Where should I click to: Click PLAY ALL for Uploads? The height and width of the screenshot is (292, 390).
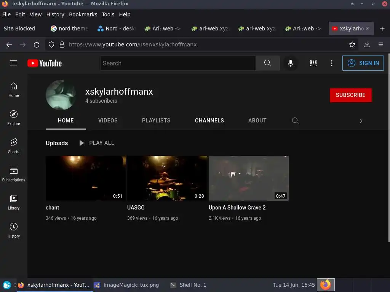click(x=96, y=143)
